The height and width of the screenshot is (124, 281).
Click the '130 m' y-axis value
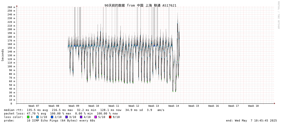[x=12, y=55]
